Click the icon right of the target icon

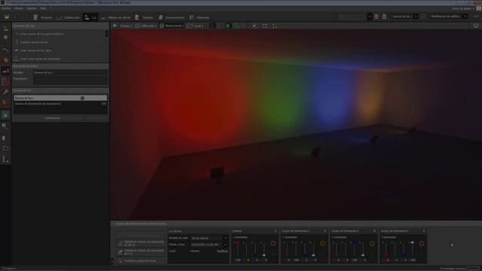264,26
